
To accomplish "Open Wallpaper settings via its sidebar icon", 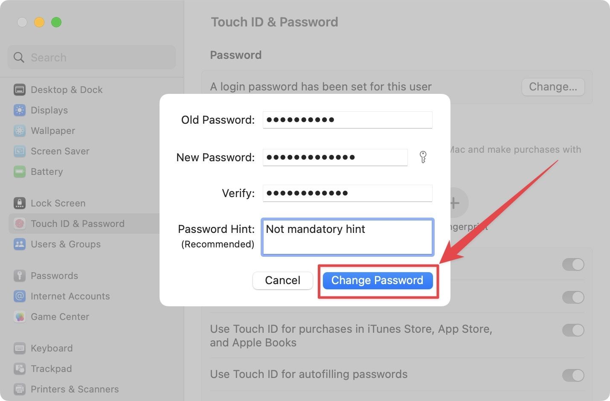I will point(20,131).
